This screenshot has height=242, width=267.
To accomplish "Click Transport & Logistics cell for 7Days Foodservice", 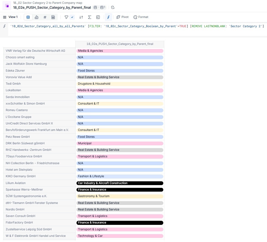I will click(x=120, y=157).
